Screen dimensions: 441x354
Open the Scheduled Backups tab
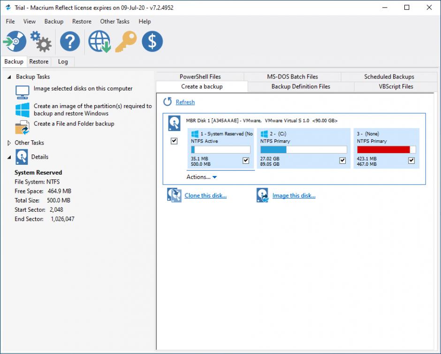click(x=389, y=77)
